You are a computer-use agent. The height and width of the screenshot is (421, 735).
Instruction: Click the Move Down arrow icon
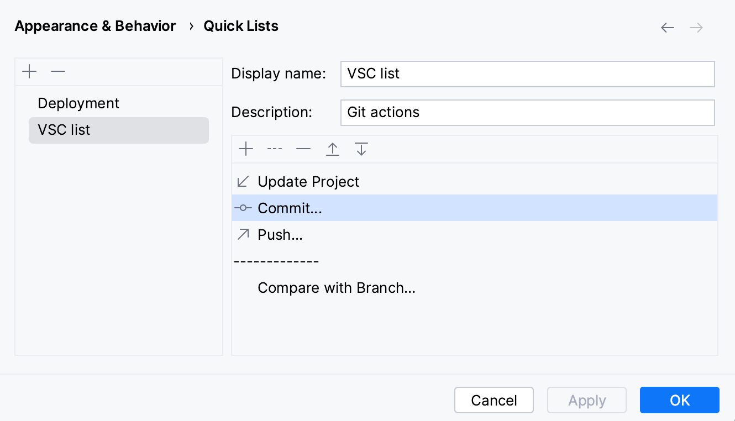tap(361, 149)
